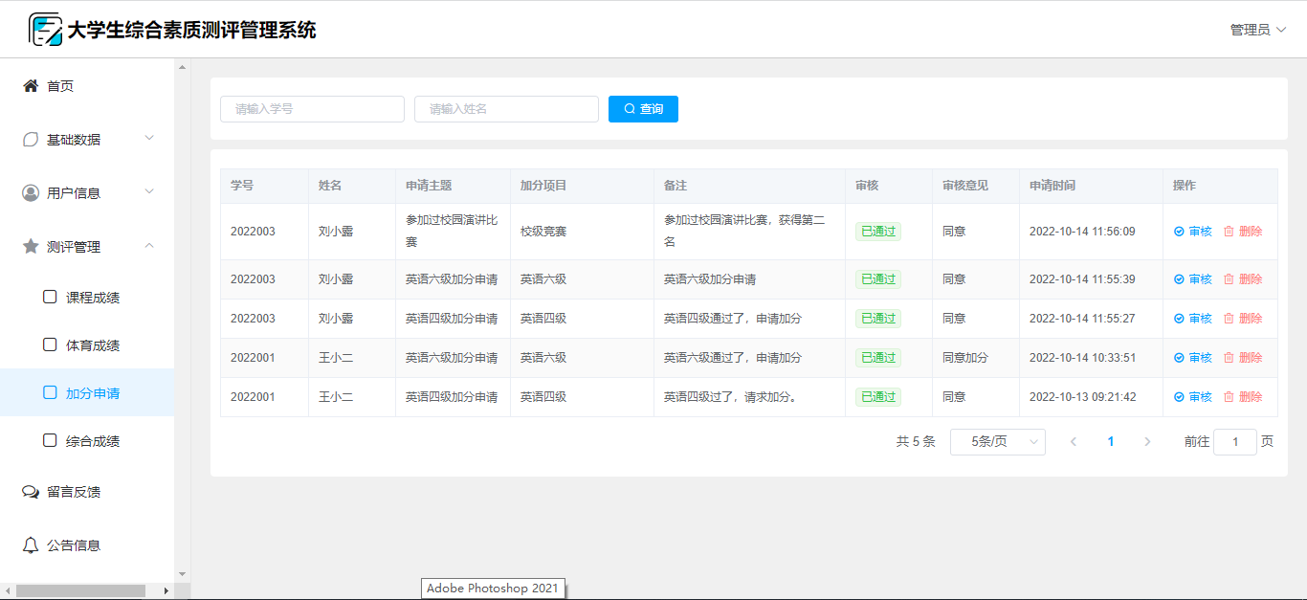
Task: Select the 加分申请 menu item
Action: pos(92,393)
